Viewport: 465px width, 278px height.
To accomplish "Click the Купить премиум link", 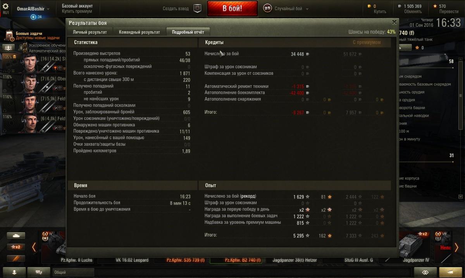I will [x=77, y=11].
